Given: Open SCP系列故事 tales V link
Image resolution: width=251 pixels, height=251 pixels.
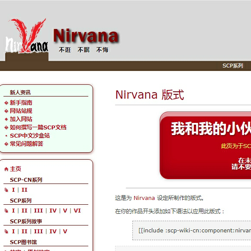Looking at the screenshot, I should 65,232.
